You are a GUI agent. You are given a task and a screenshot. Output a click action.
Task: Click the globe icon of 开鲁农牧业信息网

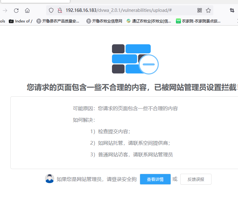[89, 21]
